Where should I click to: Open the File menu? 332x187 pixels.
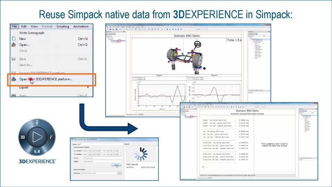click(15, 26)
